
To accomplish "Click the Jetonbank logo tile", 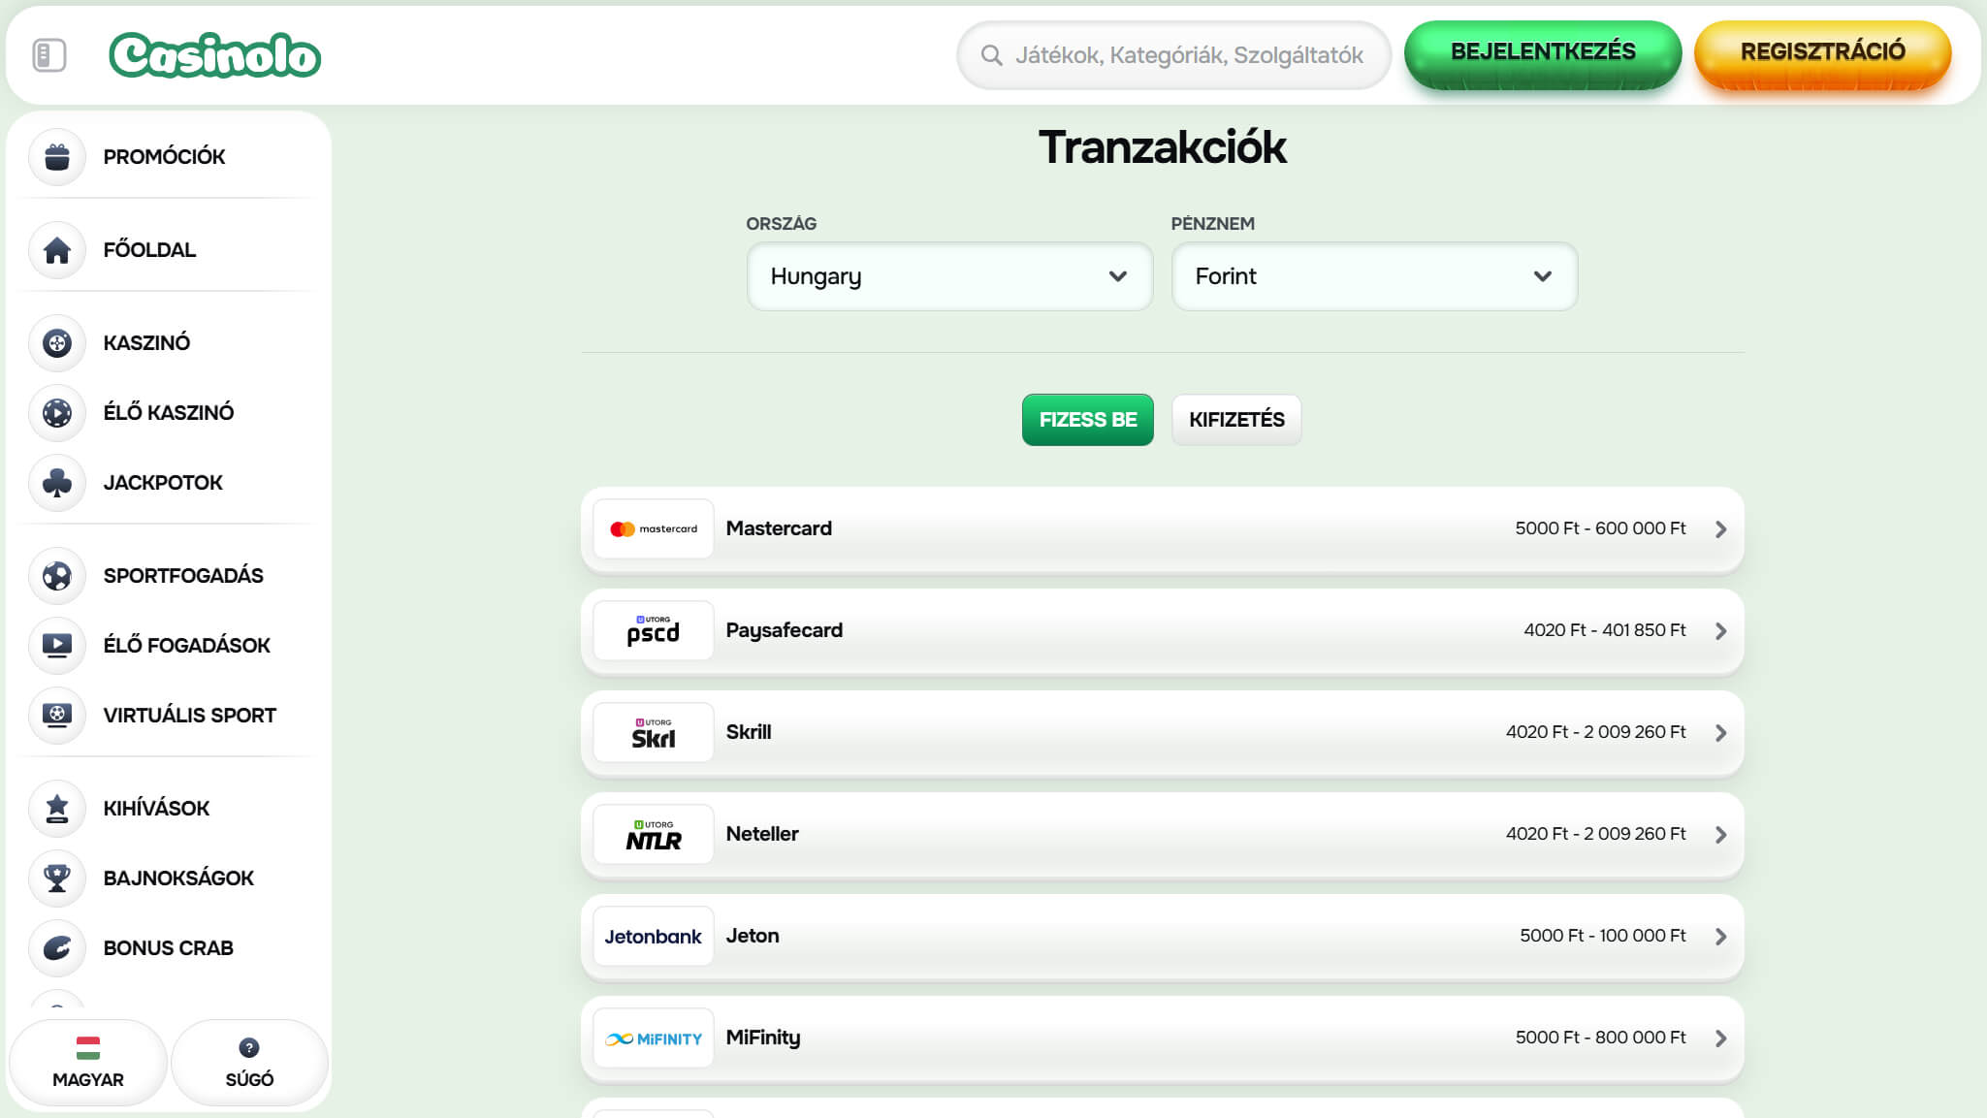I will pyautogui.click(x=654, y=936).
